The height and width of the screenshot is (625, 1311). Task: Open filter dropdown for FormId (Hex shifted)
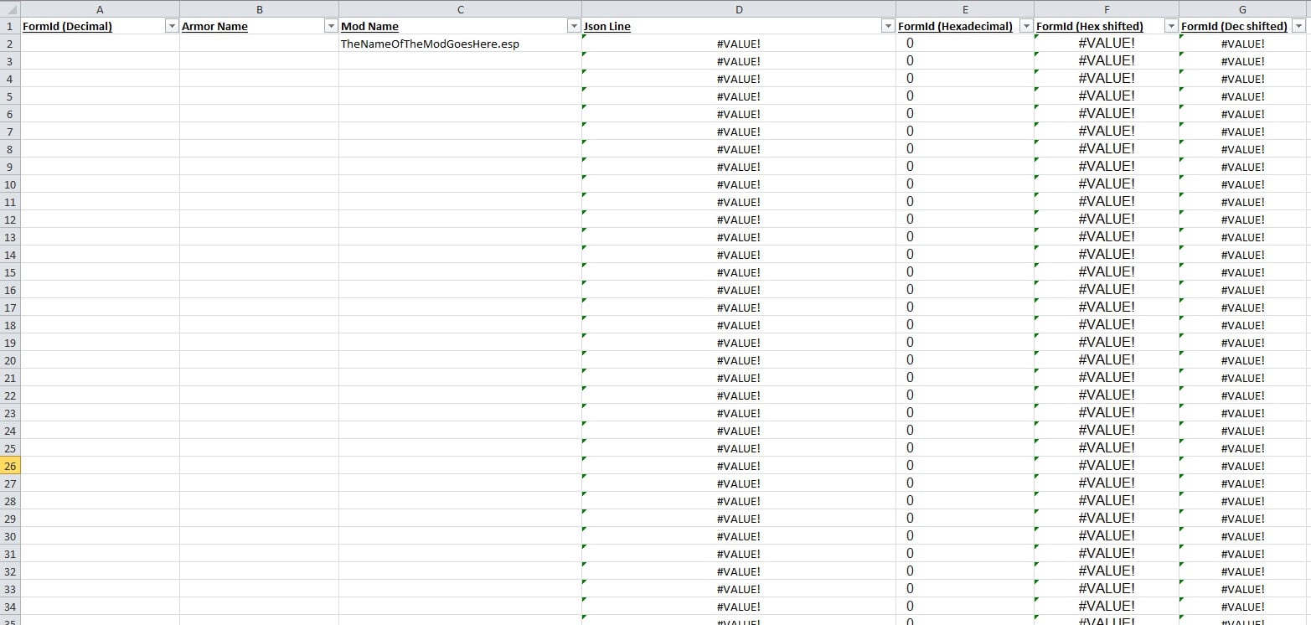click(1171, 26)
